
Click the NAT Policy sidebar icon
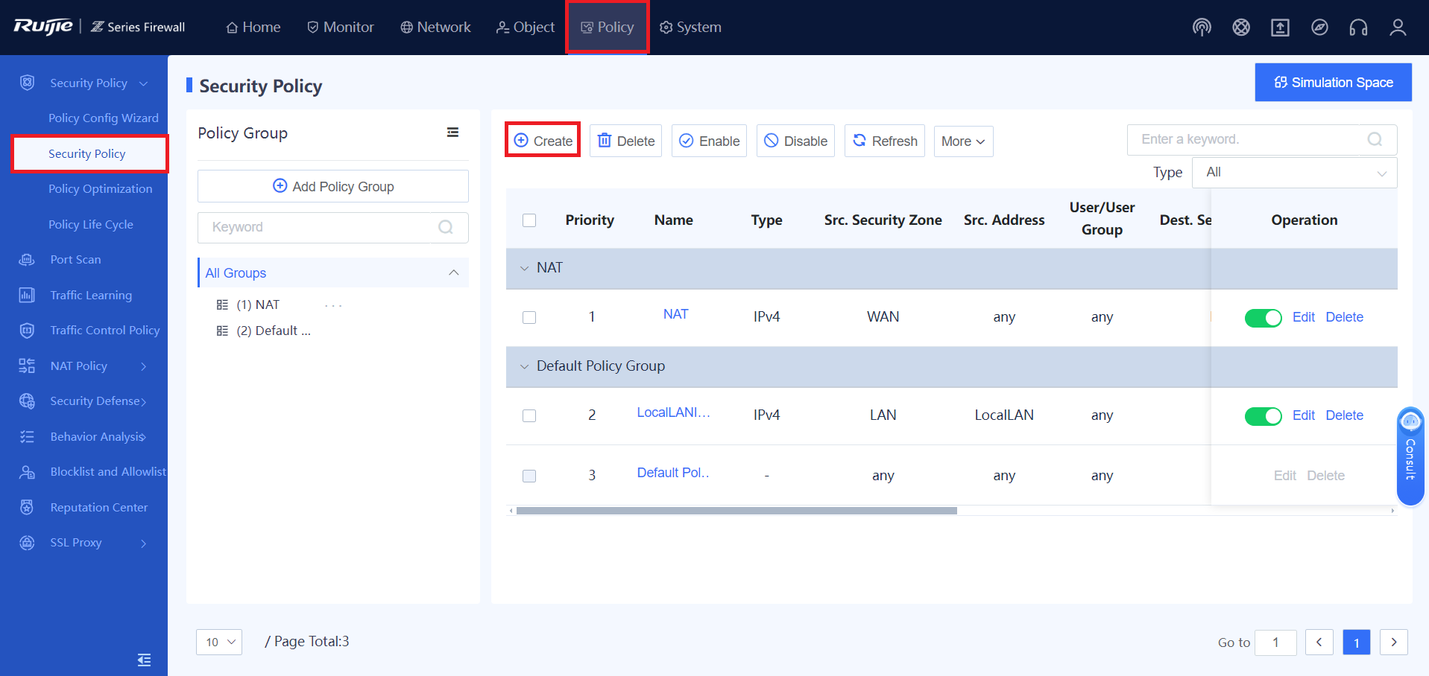click(x=27, y=366)
